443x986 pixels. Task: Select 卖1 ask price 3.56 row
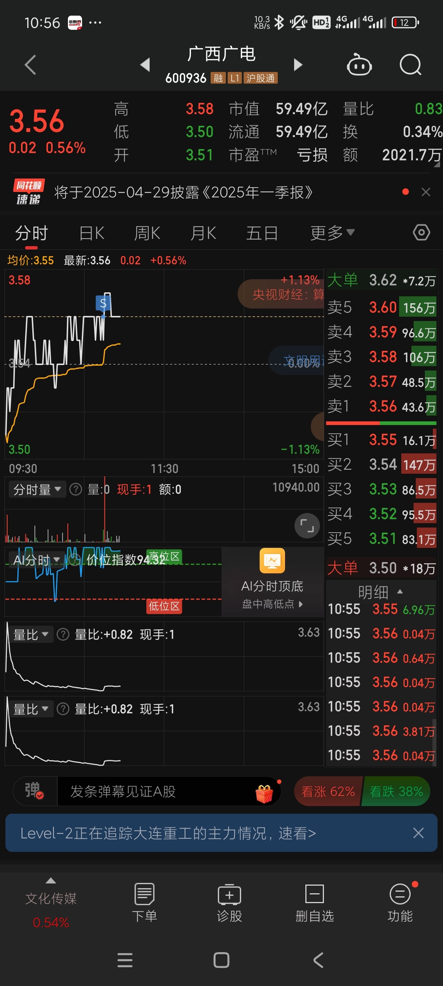[382, 406]
